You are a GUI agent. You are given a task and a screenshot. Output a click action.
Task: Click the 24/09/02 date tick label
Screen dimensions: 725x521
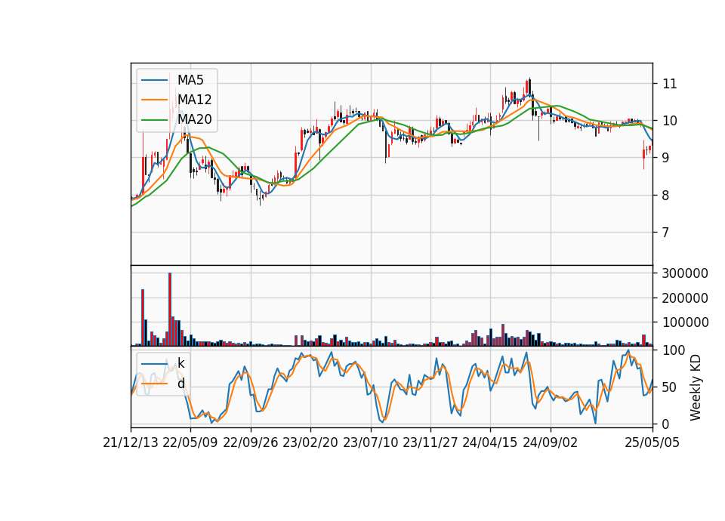[x=551, y=443]
